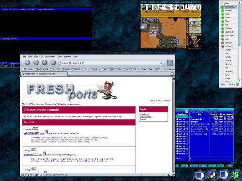Click the first floppy disk icon in Bochs toolbar
The image size is (242, 181).
(144, 7)
